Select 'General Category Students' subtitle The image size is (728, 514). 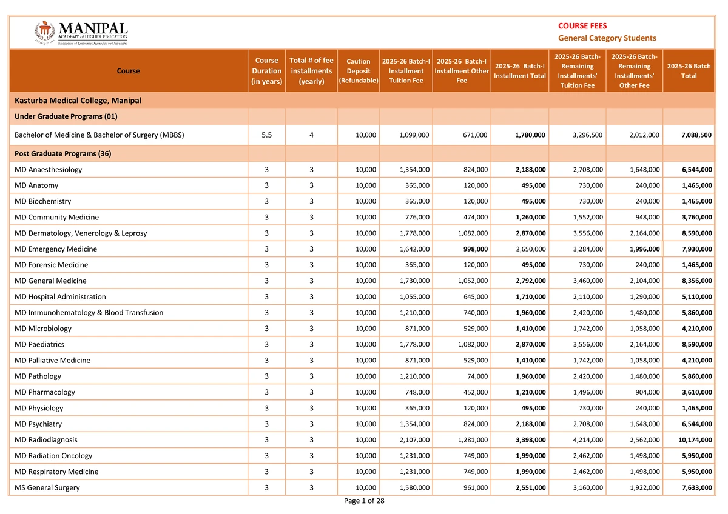[607, 38]
